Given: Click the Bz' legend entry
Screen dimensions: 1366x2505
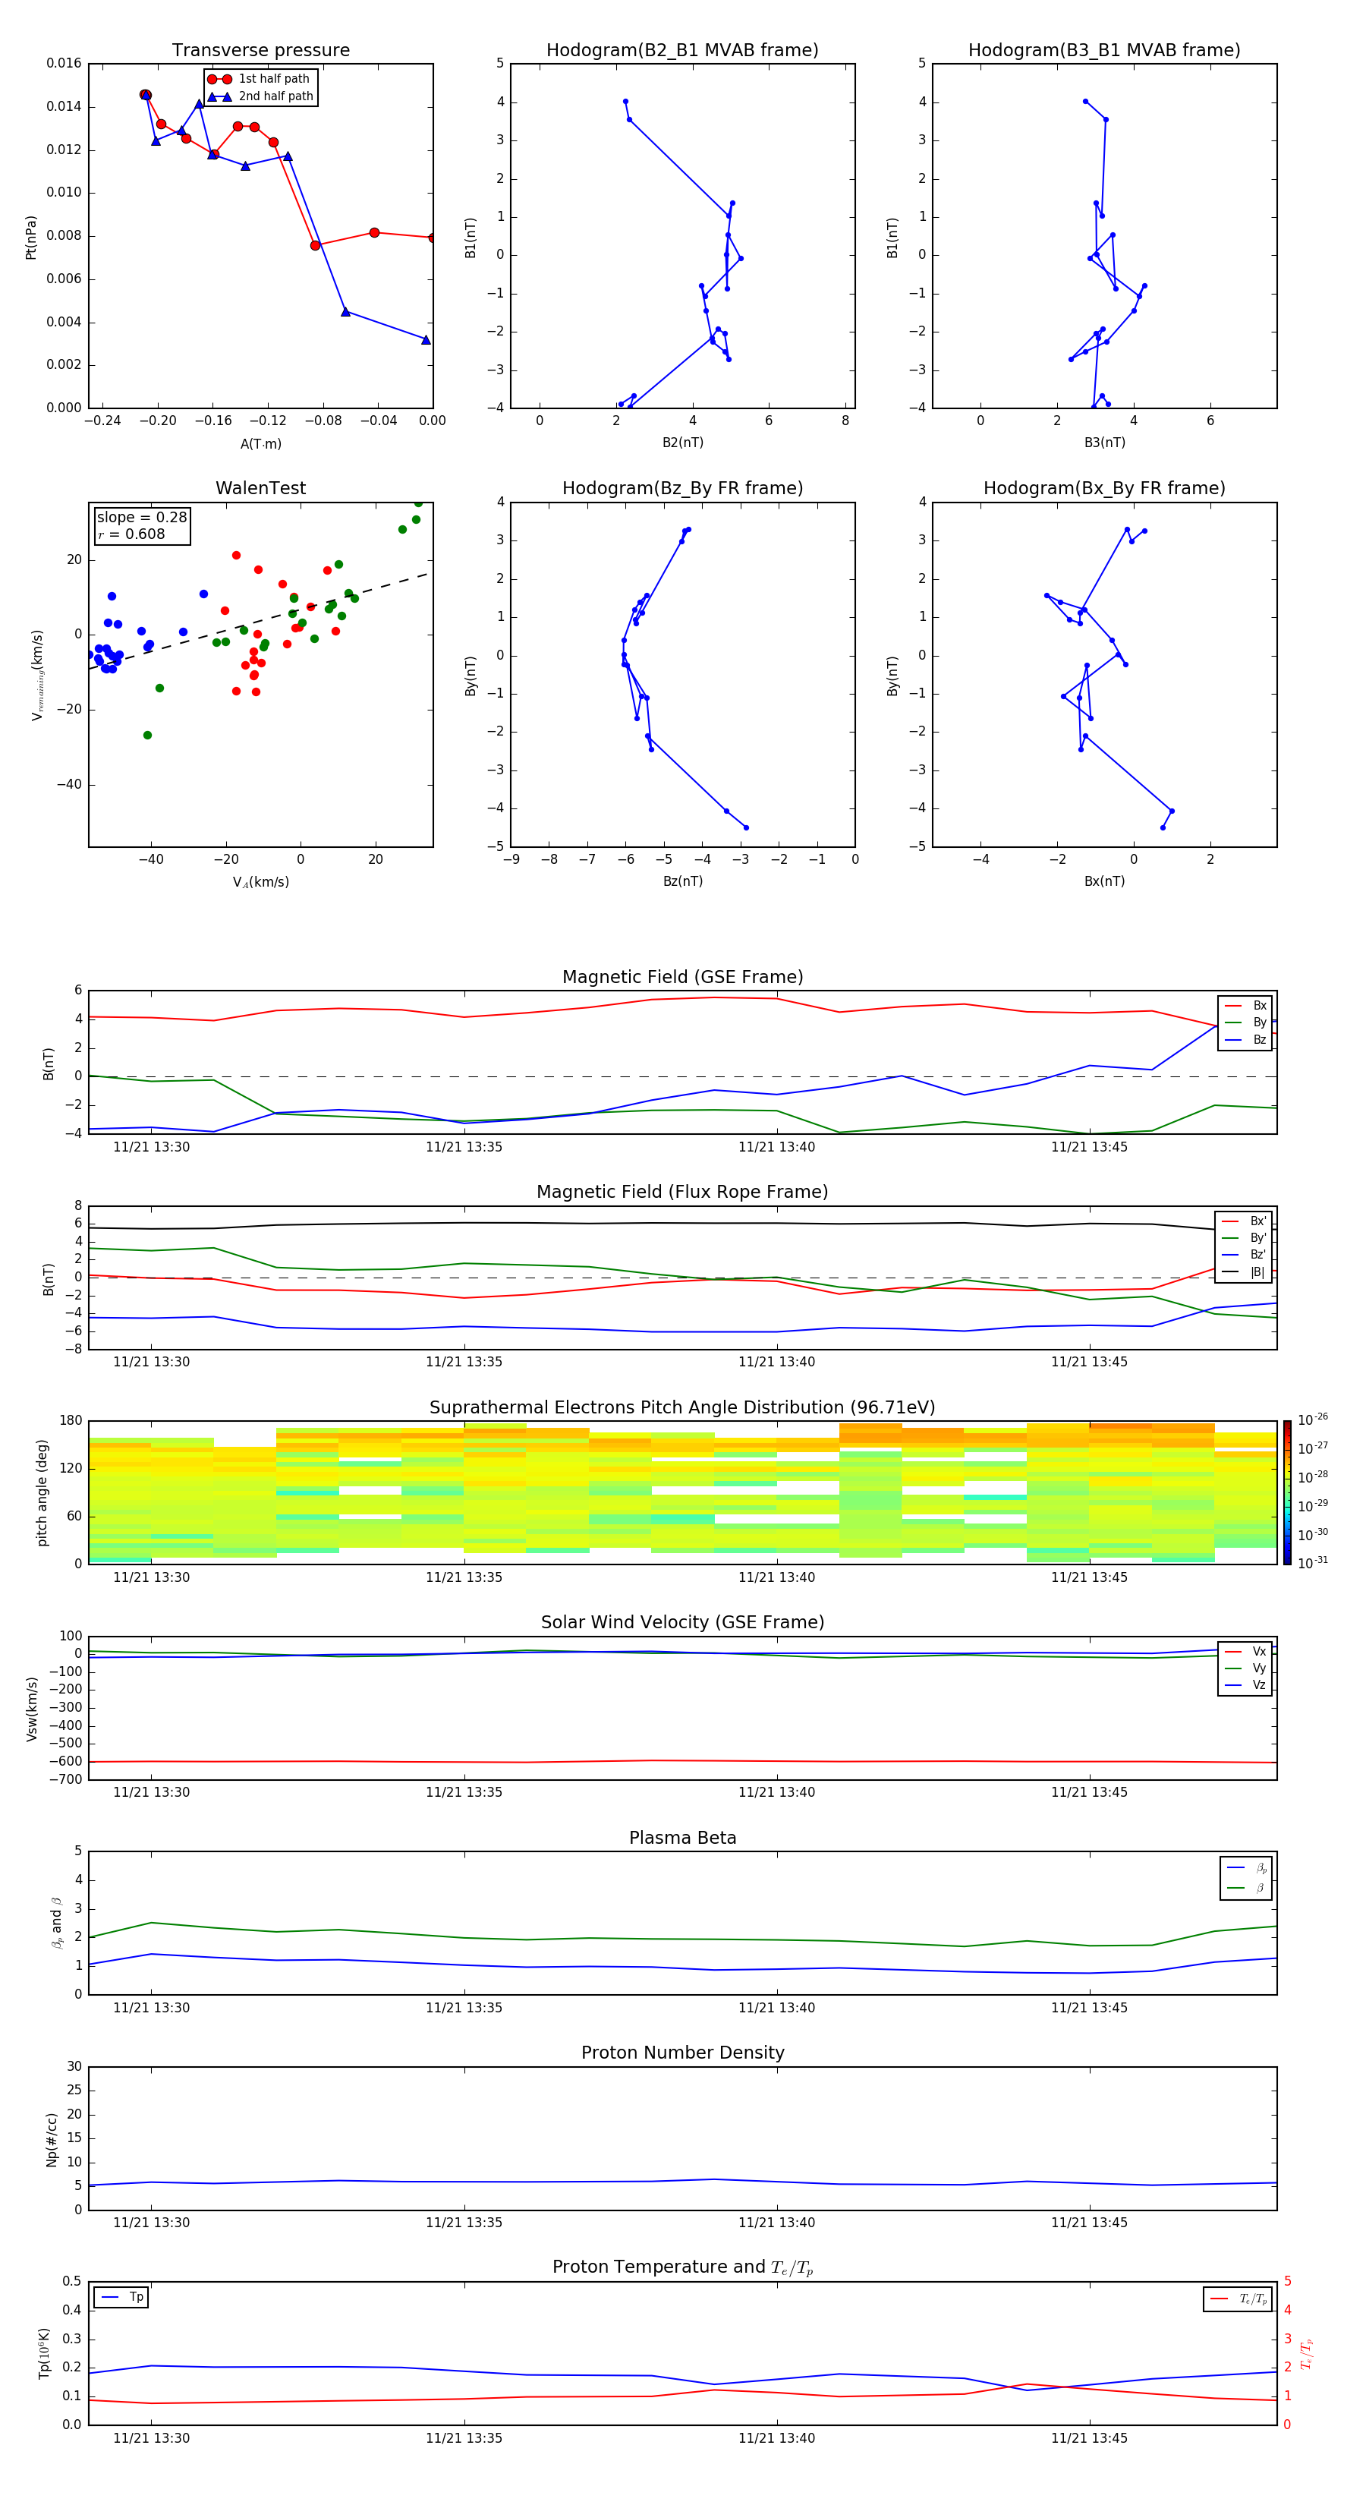Looking at the screenshot, I should (1245, 1255).
